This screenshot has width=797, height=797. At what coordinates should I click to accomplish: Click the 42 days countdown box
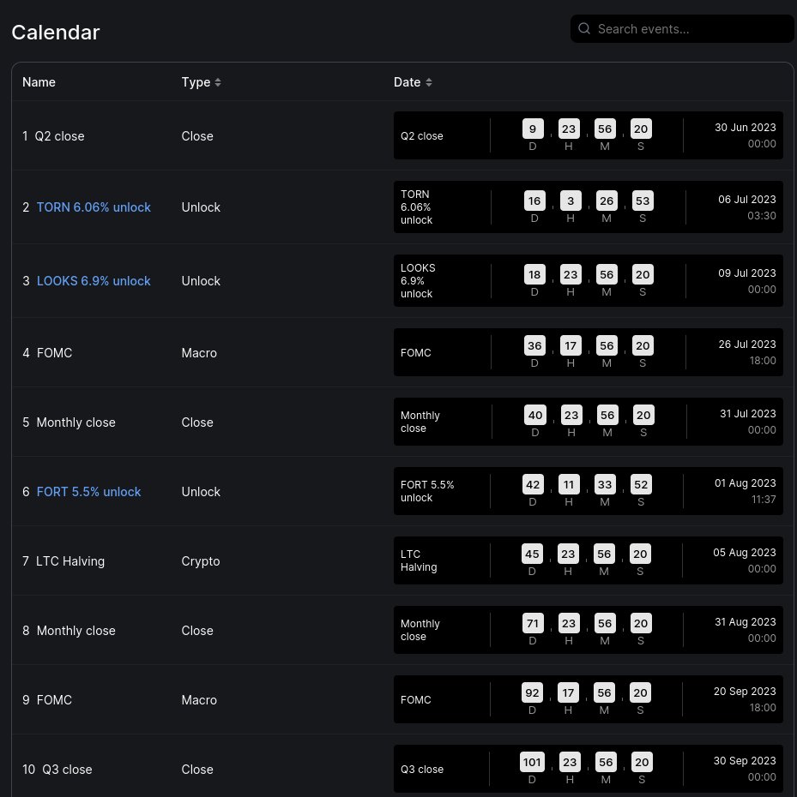point(533,485)
